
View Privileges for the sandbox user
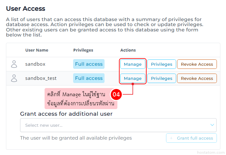click(x=162, y=64)
